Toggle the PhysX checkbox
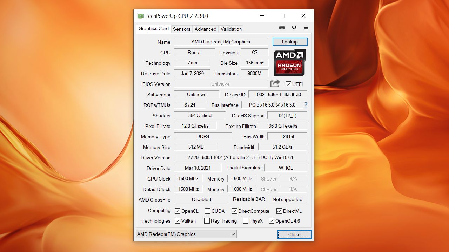This screenshot has width=449, height=252. point(246,221)
